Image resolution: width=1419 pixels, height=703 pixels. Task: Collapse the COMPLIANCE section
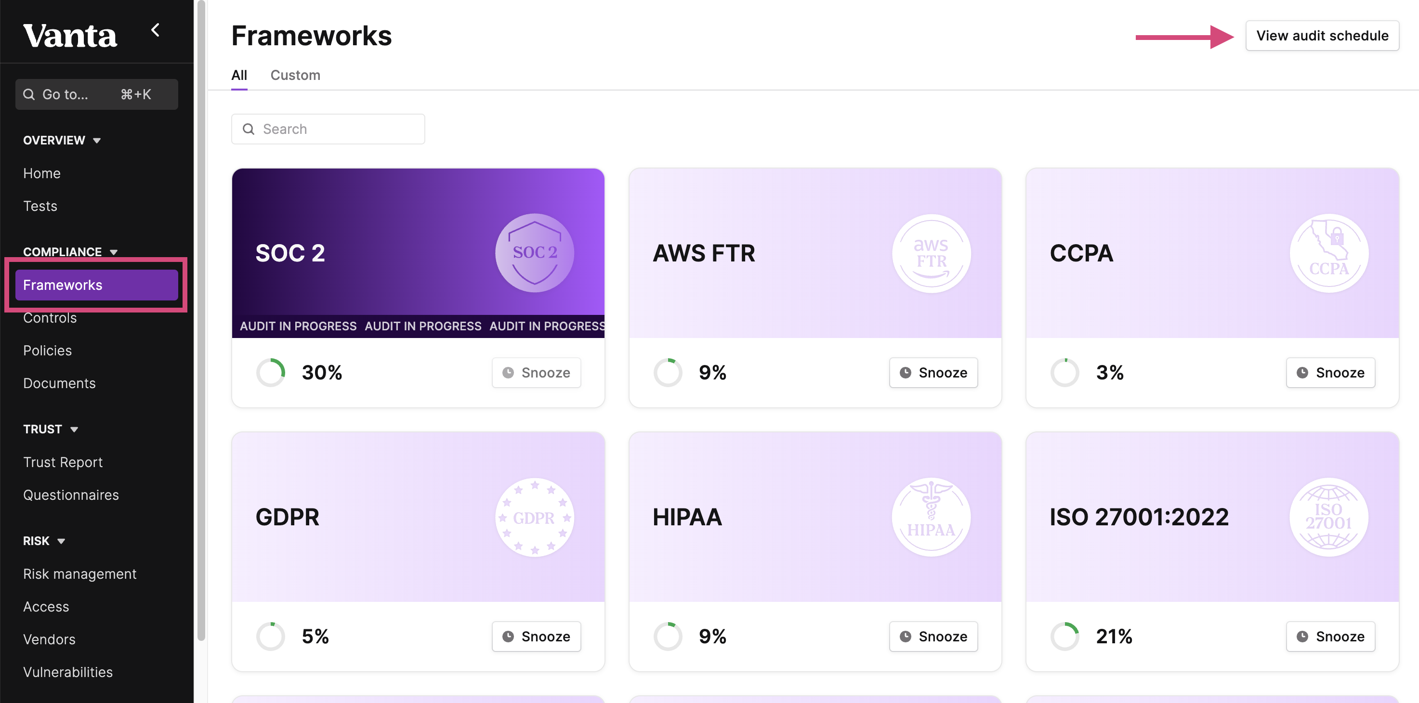tap(114, 252)
